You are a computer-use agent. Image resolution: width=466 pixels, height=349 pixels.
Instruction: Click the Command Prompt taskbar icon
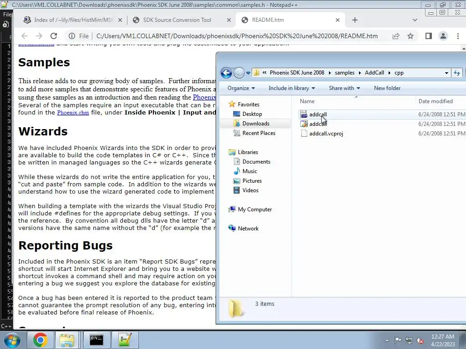(x=96, y=340)
